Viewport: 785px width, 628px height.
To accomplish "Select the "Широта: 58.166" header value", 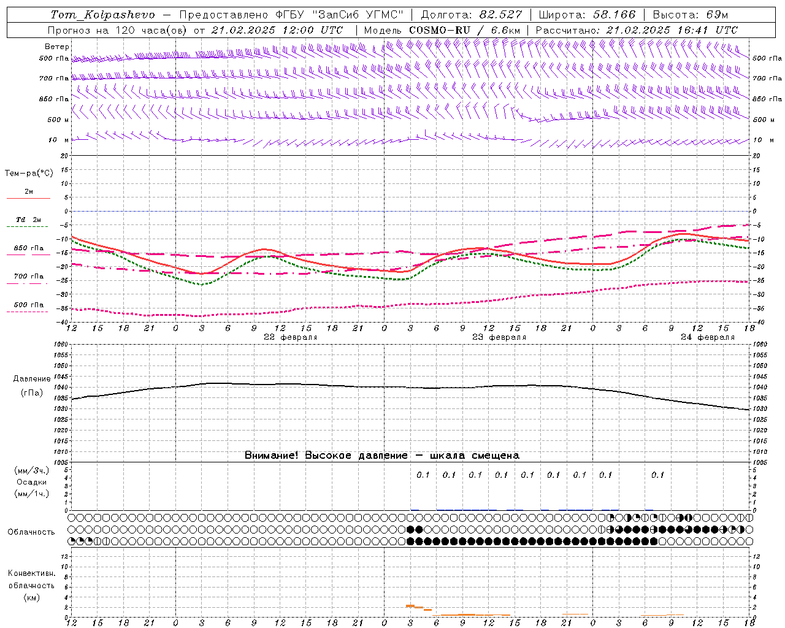I will [x=588, y=15].
